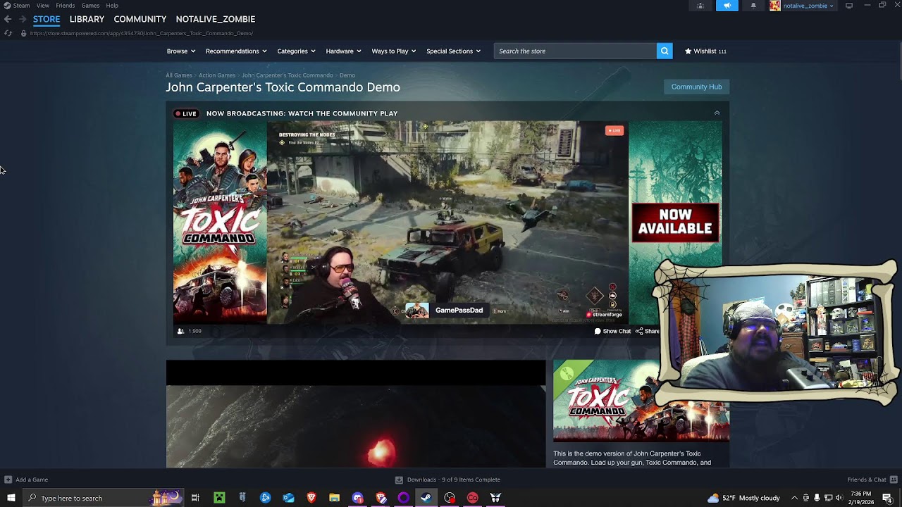
Task: Click the Windows Type here to search box
Action: [x=104, y=498]
